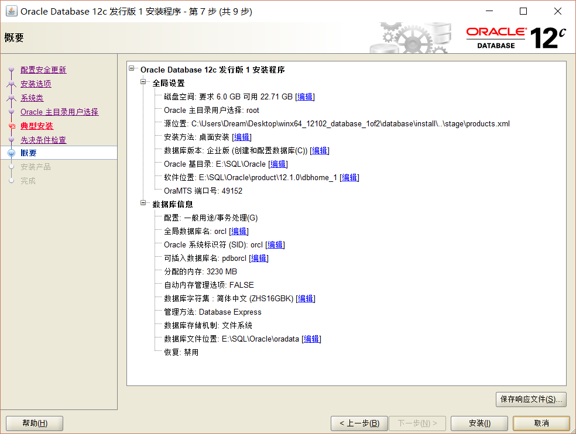Start installation with 安装(I) button

coord(479,423)
